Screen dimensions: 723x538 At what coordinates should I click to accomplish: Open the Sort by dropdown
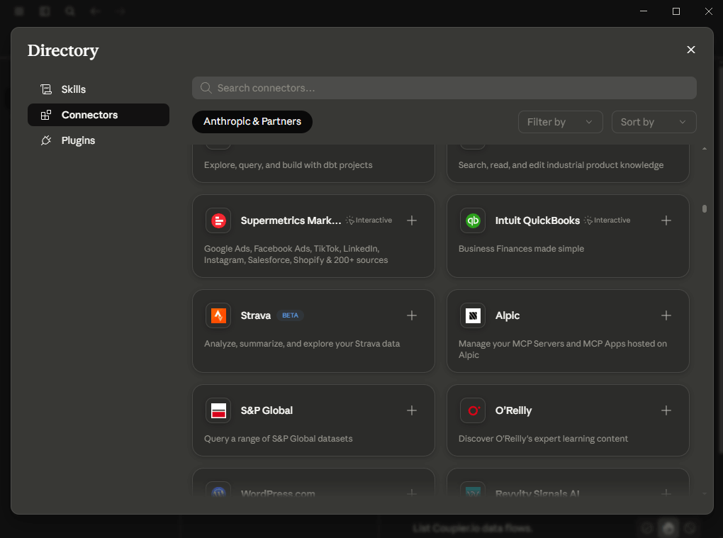tap(654, 122)
